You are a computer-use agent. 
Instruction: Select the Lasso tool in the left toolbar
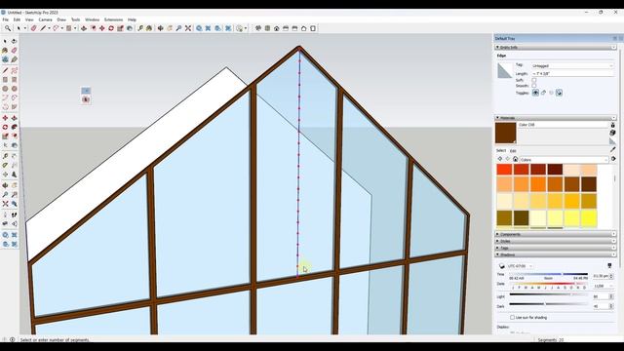pyautogui.click(x=14, y=41)
